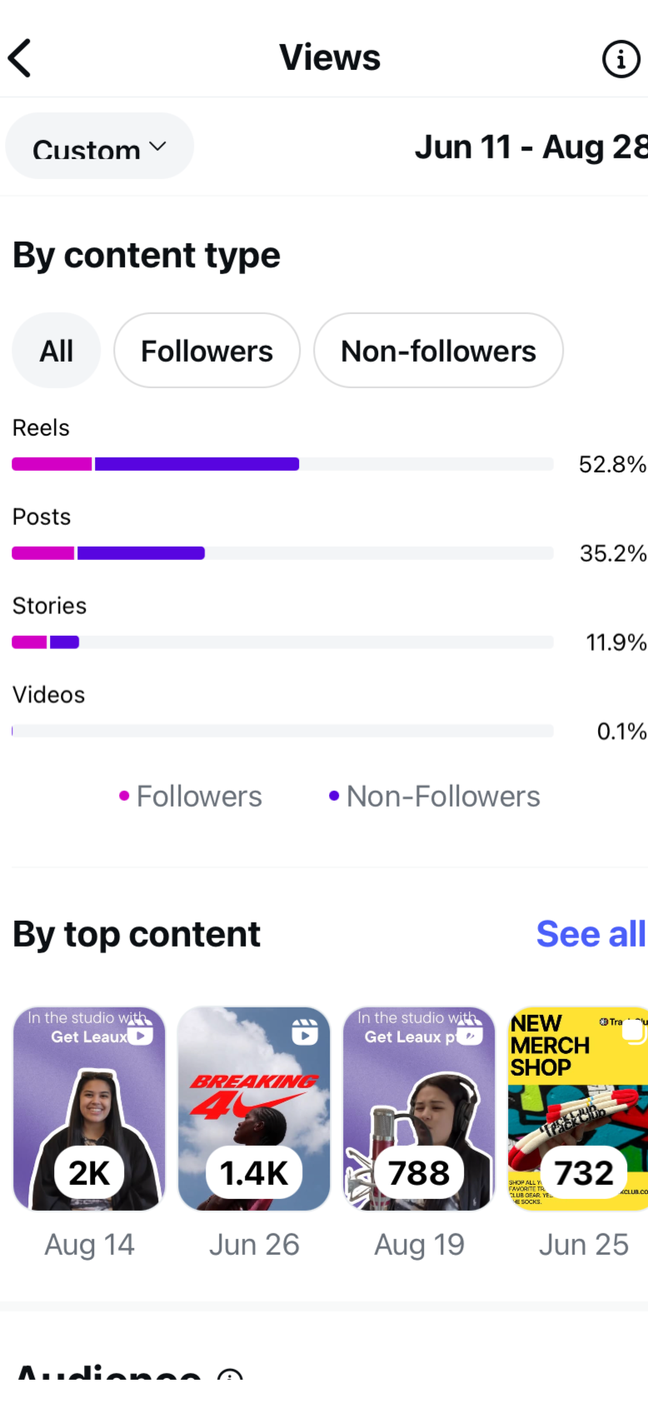Select the Non-followers filter chip
Screen dimensions: 648x1404
point(438,351)
